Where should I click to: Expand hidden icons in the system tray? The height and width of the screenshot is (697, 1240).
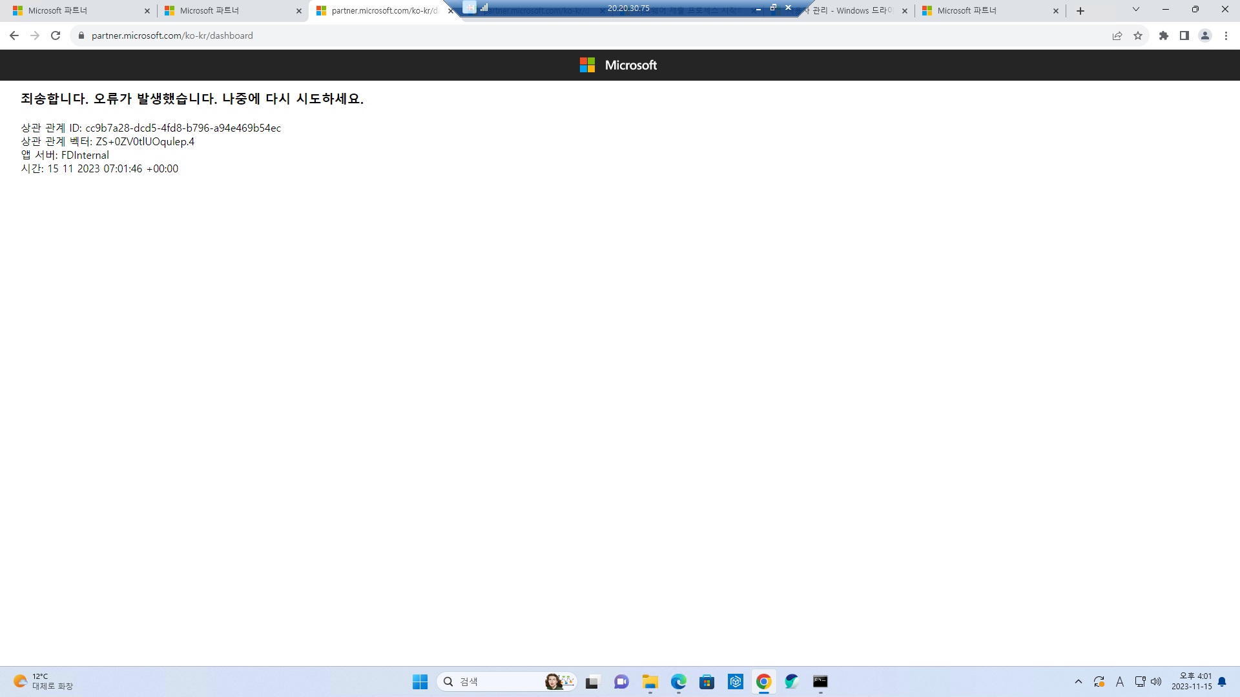coord(1078,681)
